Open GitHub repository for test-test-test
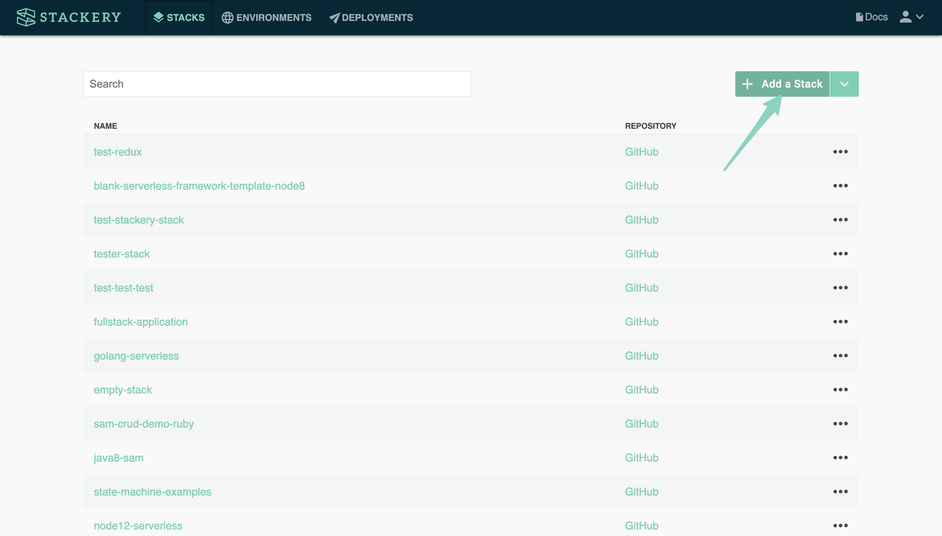Viewport: 942px width, 536px height. (641, 288)
